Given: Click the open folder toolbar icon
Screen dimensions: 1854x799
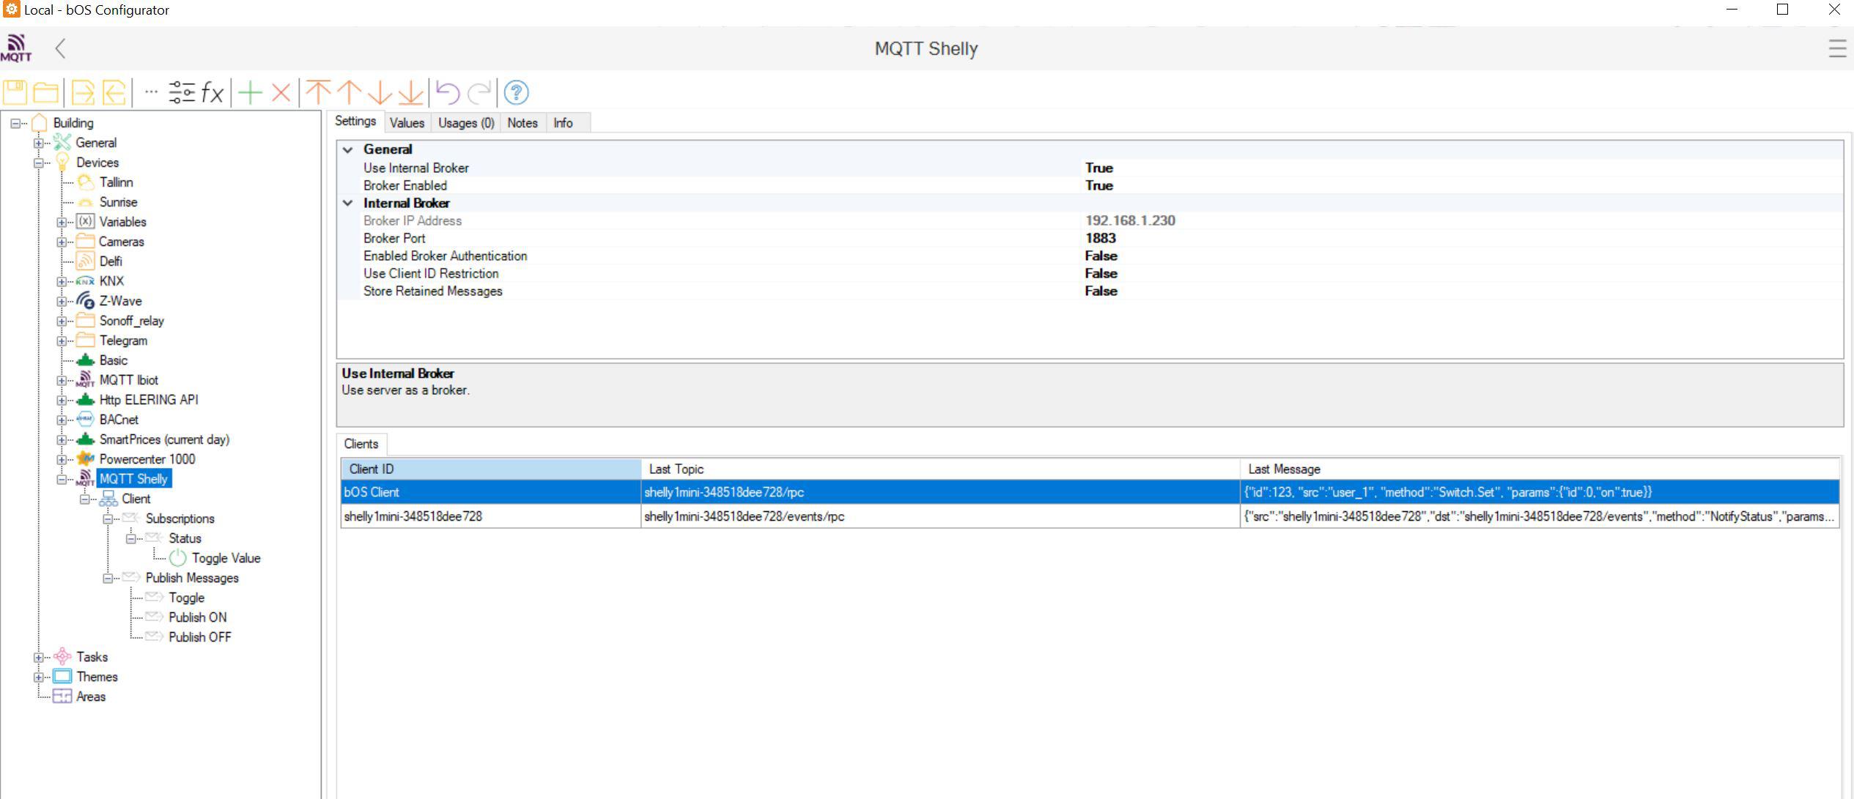Looking at the screenshot, I should [x=45, y=93].
